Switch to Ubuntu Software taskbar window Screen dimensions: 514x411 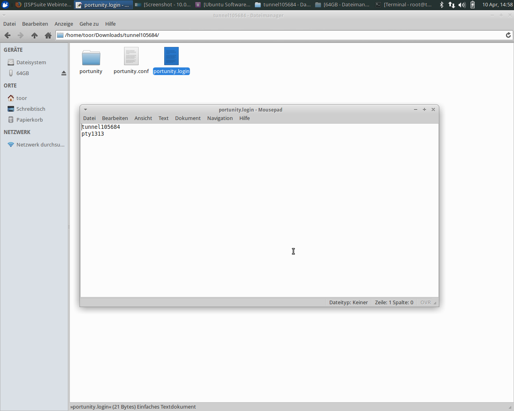223,5
